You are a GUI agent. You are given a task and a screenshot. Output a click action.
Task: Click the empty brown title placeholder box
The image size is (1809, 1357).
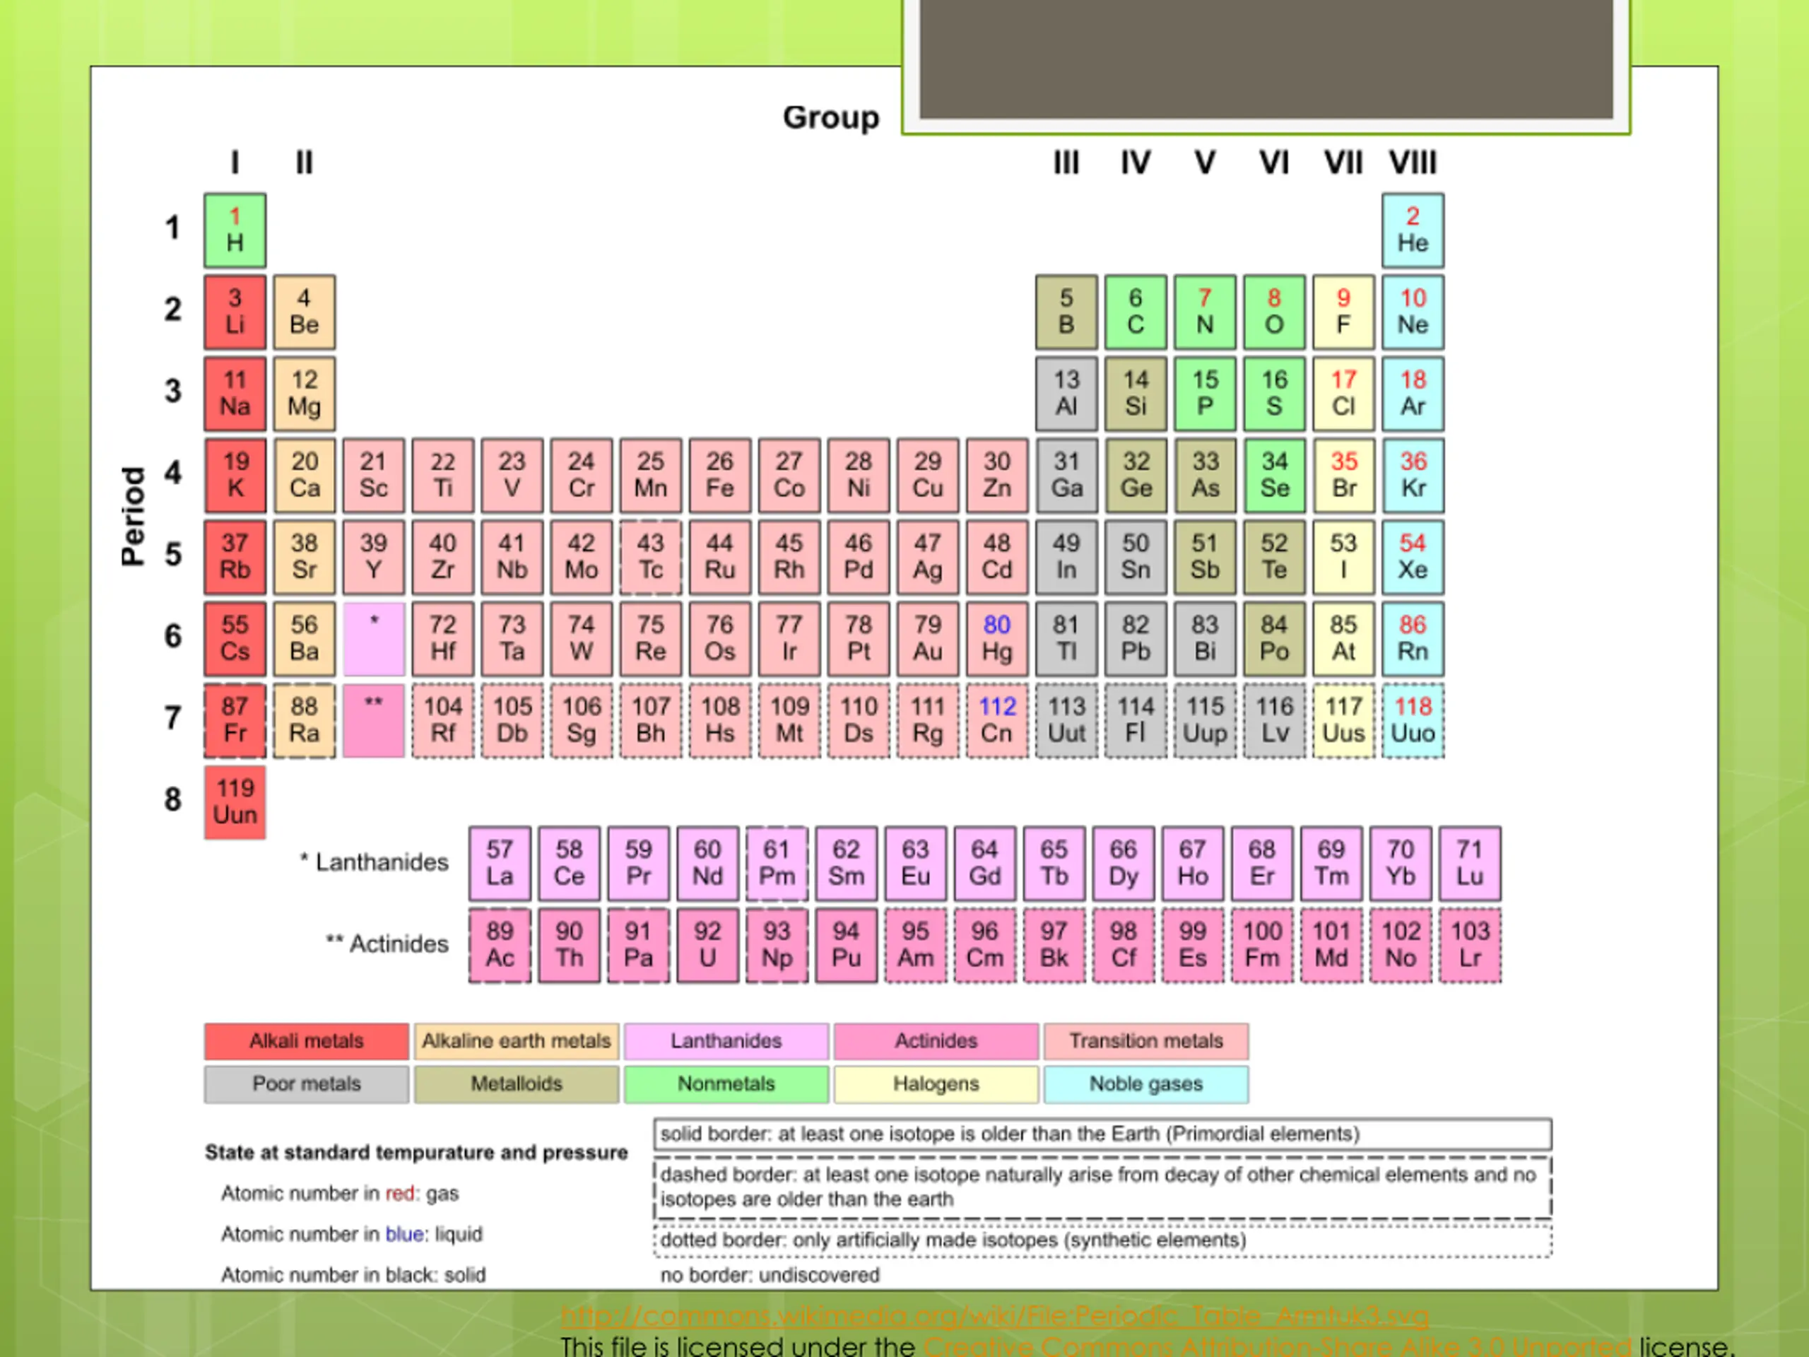click(x=1266, y=59)
